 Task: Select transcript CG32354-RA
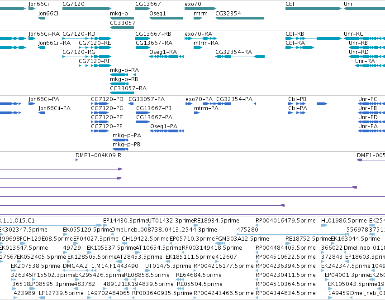233,52
